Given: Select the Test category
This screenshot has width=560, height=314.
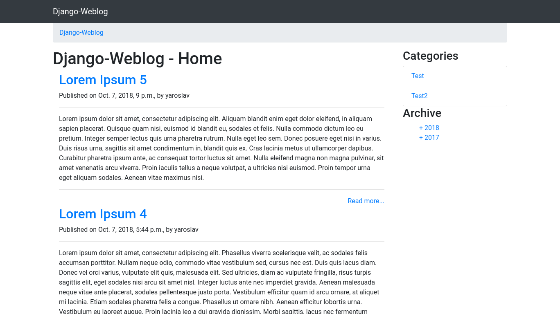Looking at the screenshot, I should 418,76.
